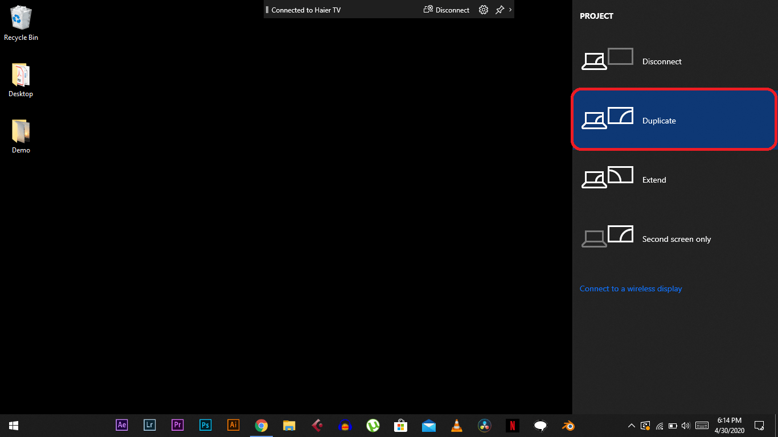Disconnect from Haier TV
The image size is (778, 437).
[x=446, y=10]
